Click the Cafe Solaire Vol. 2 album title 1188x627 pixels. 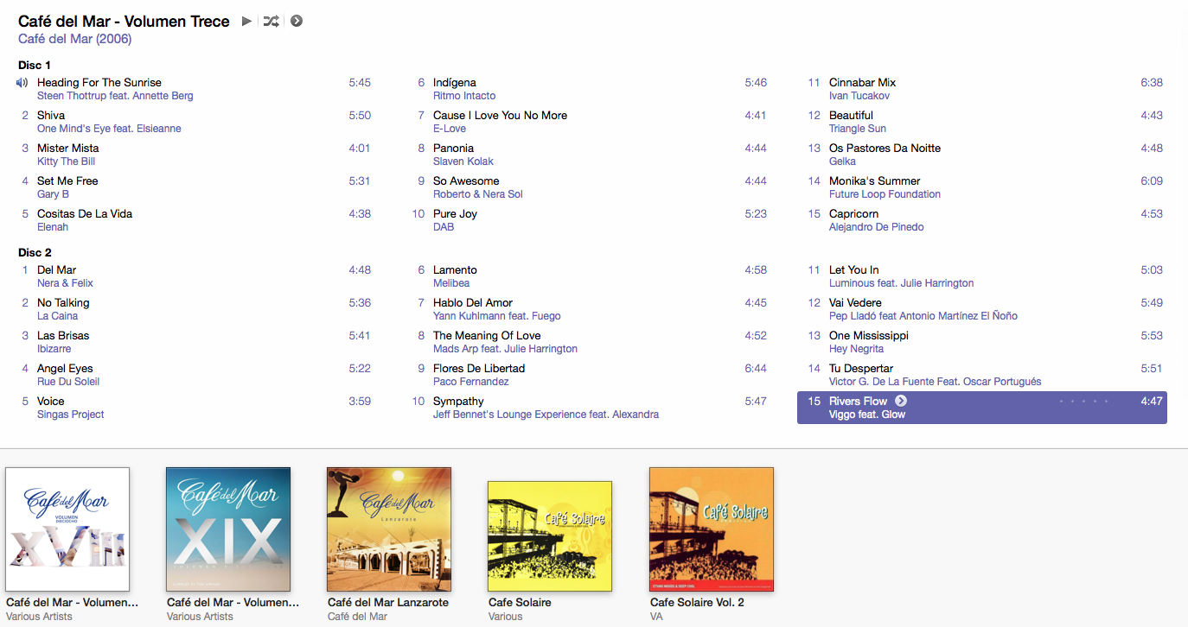697,603
